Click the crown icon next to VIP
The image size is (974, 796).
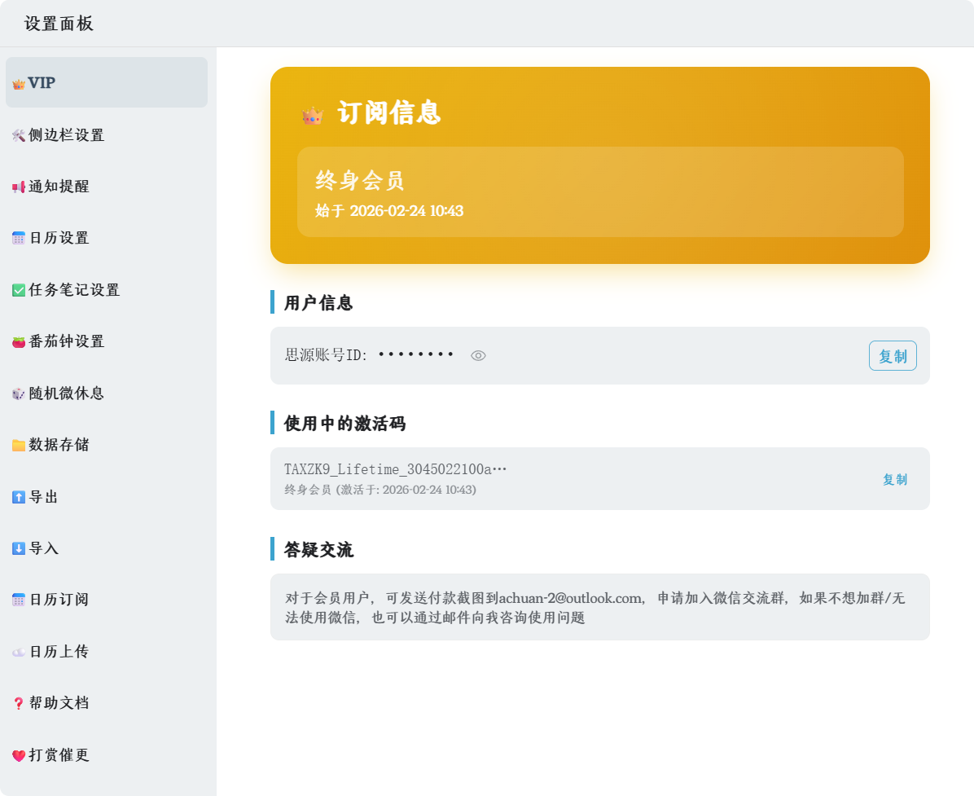point(19,83)
